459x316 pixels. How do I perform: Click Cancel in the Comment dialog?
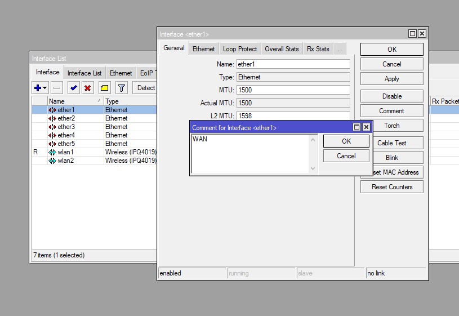[x=346, y=156]
